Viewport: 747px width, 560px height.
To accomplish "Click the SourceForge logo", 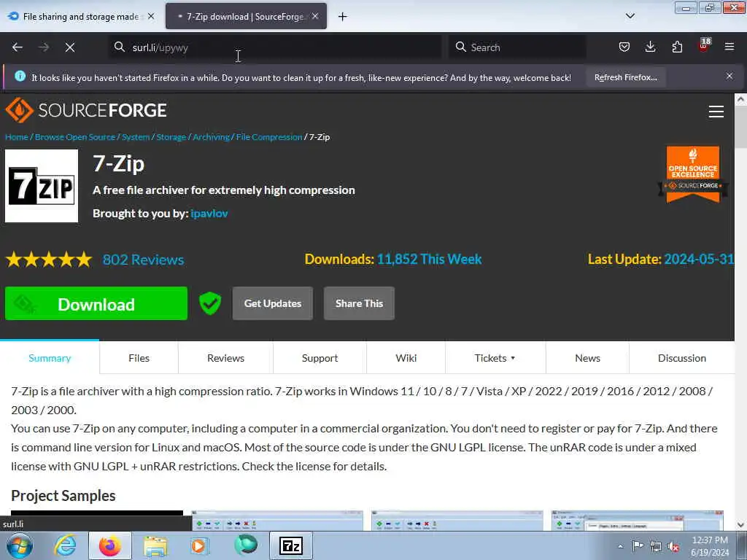I will (86, 110).
